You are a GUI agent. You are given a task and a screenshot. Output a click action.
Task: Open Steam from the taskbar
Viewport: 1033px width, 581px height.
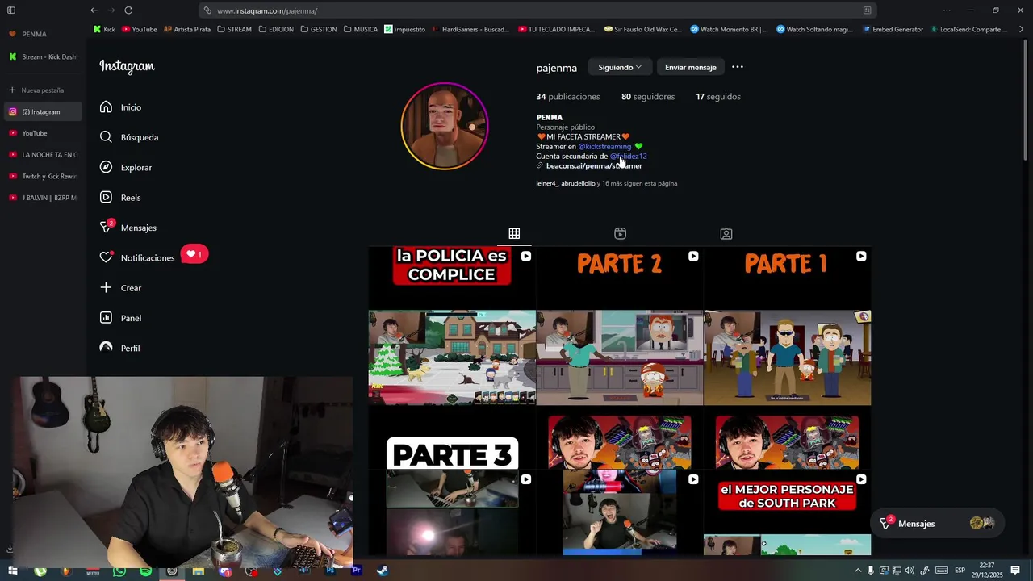coord(382,571)
